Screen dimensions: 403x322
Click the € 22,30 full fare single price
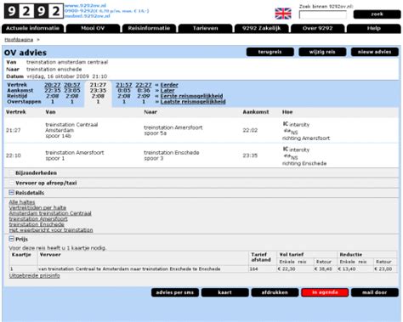(x=287, y=268)
